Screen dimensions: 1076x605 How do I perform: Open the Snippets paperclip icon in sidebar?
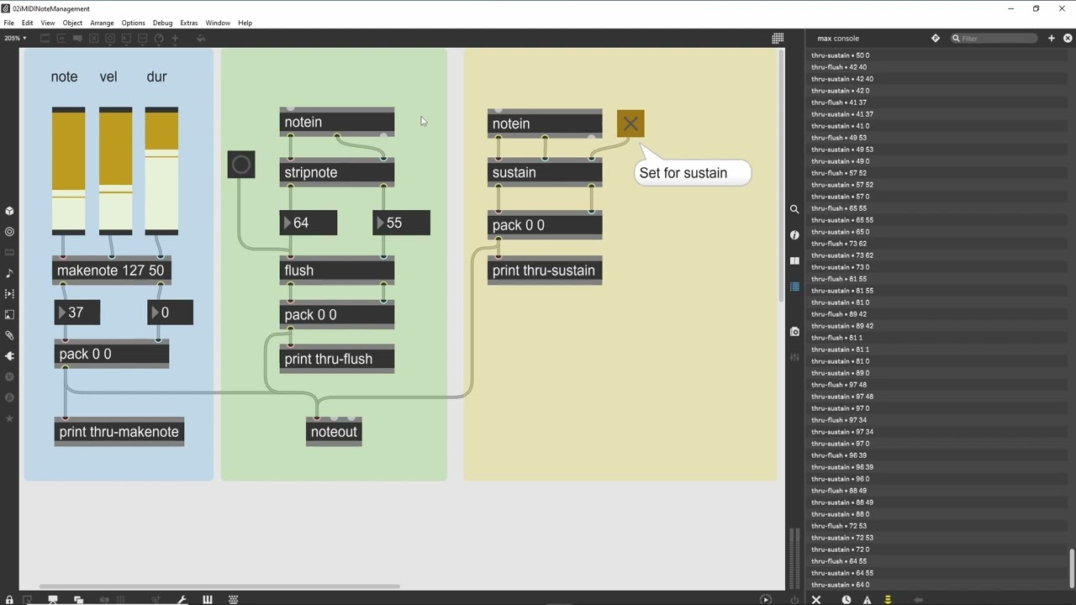click(10, 335)
